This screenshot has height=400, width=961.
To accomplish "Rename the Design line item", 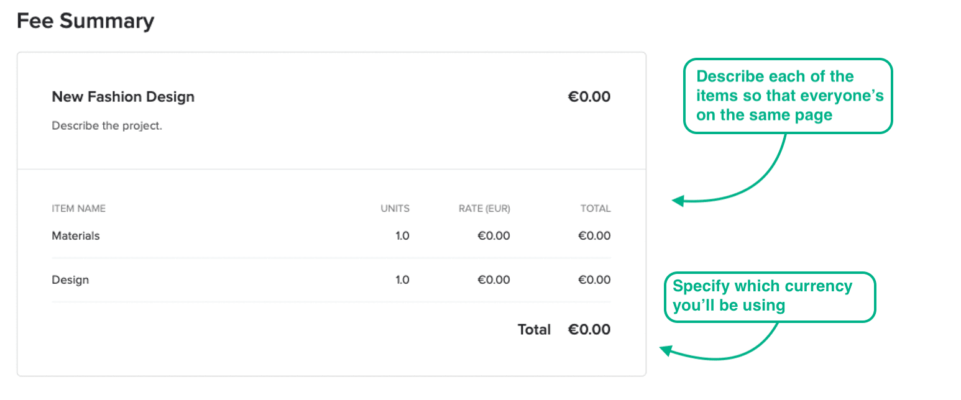I will click(x=70, y=280).
